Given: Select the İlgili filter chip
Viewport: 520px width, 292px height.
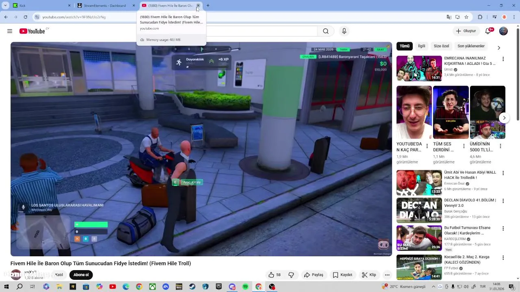Looking at the screenshot, I should pyautogui.click(x=422, y=46).
